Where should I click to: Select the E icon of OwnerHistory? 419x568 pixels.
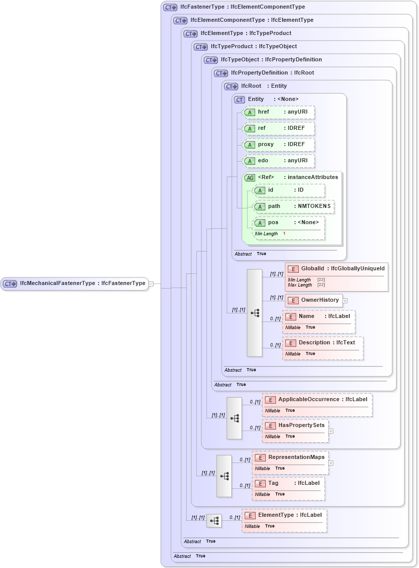click(293, 300)
